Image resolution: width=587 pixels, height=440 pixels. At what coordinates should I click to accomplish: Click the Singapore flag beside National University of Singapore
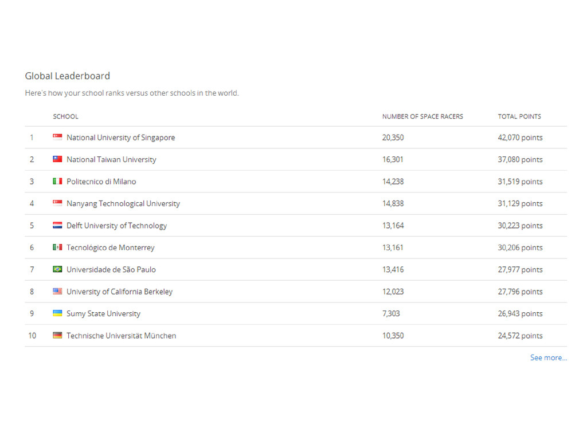[x=57, y=137]
